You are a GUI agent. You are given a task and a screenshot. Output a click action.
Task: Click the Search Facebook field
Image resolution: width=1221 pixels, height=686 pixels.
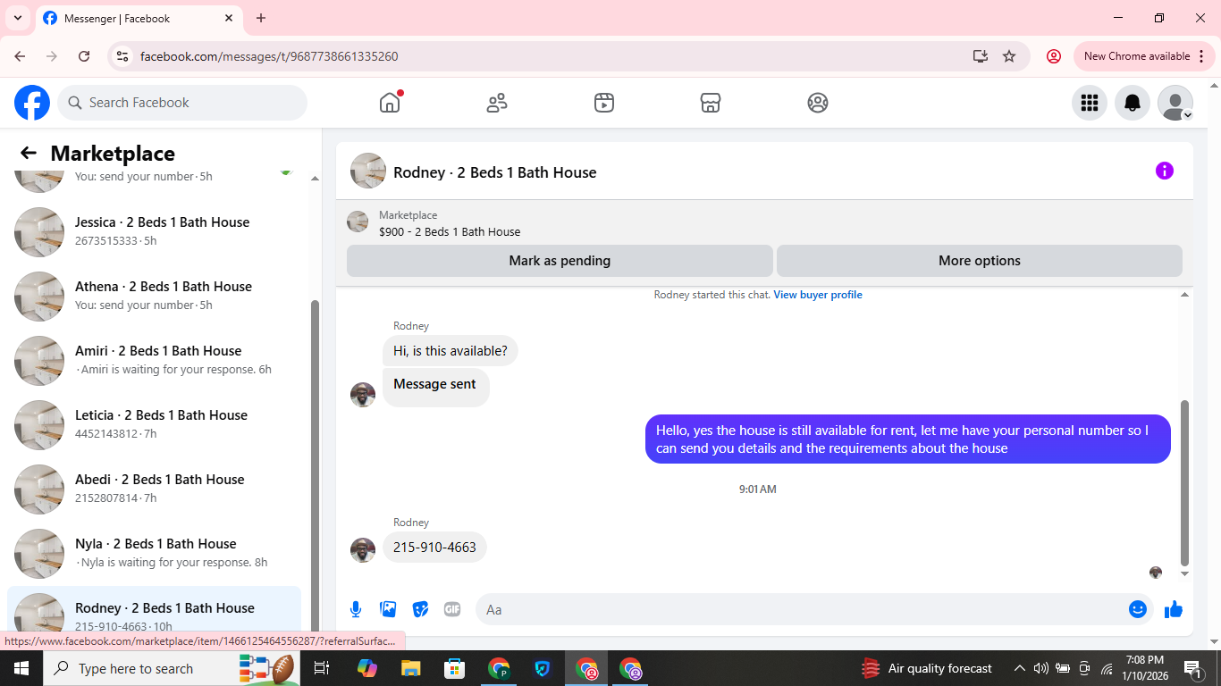click(182, 103)
